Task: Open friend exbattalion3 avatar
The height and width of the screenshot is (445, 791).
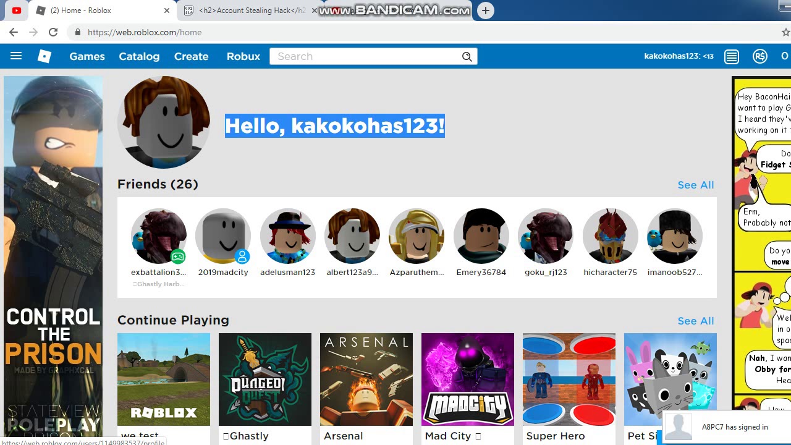Action: click(159, 236)
